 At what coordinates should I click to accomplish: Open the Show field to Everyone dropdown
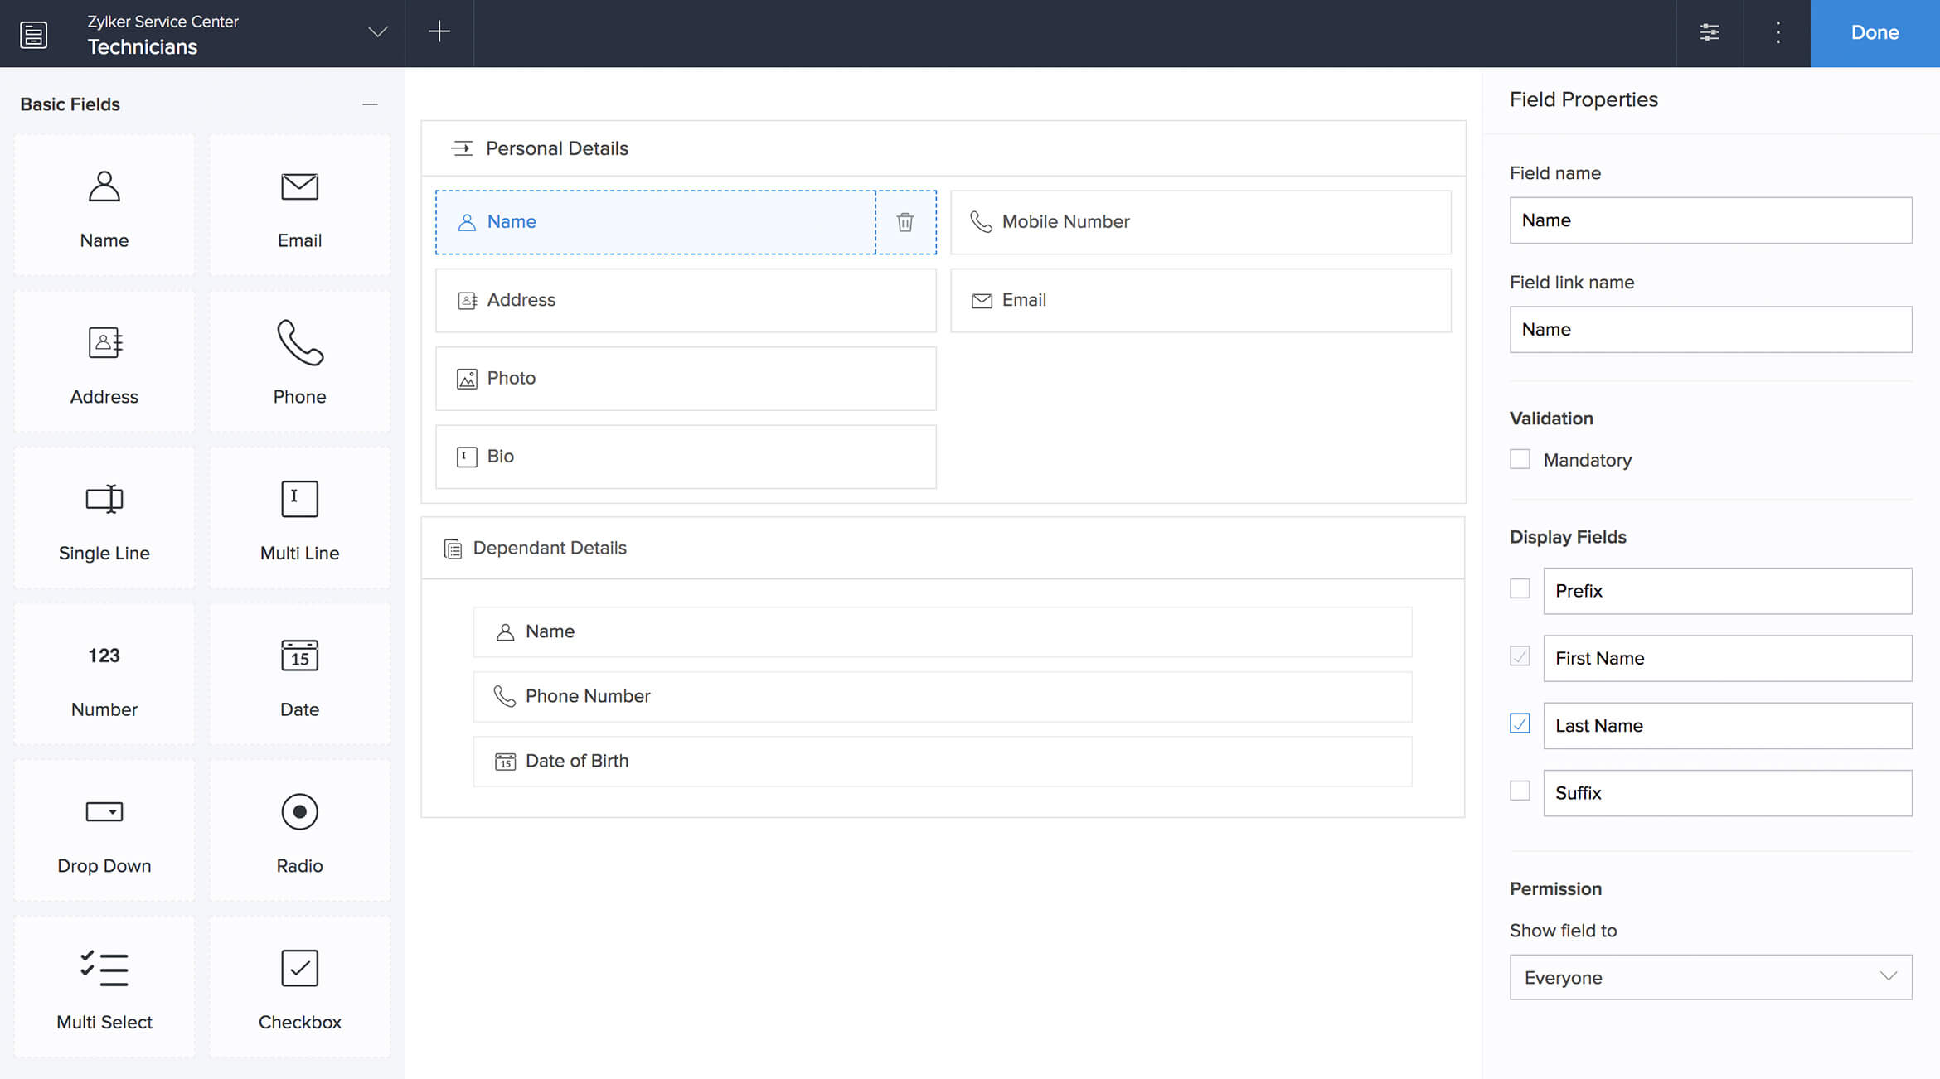(x=1710, y=977)
